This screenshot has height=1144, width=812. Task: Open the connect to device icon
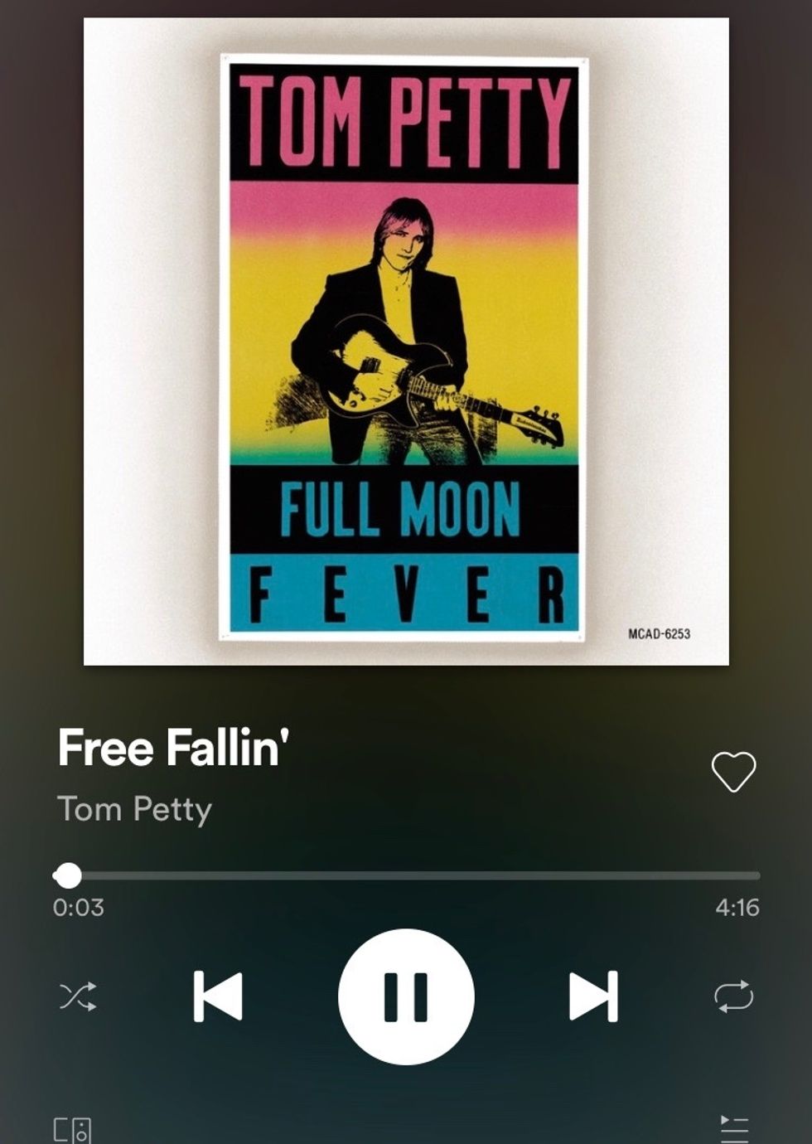pos(72,1130)
